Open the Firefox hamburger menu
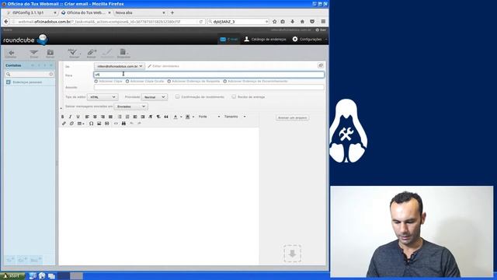This screenshot has height=280, width=497. click(323, 22)
